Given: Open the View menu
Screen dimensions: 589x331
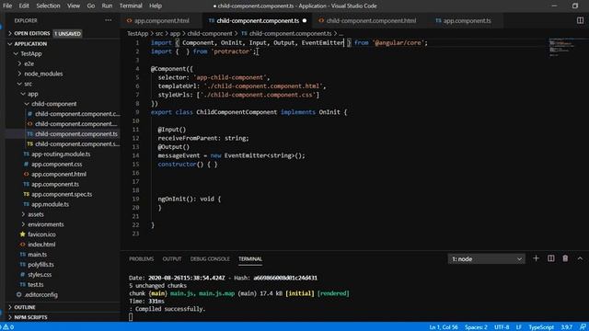Looking at the screenshot, I should click(x=74, y=6).
